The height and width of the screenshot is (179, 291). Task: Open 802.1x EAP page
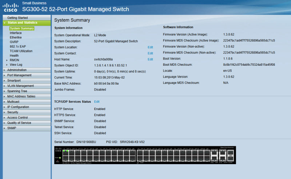click(x=17, y=46)
